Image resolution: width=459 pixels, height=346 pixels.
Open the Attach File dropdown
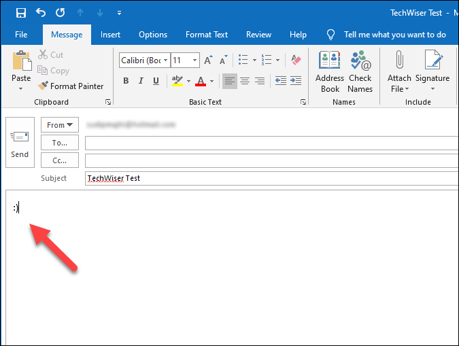coord(399,88)
